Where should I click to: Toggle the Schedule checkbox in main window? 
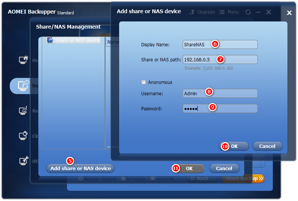click(x=123, y=178)
